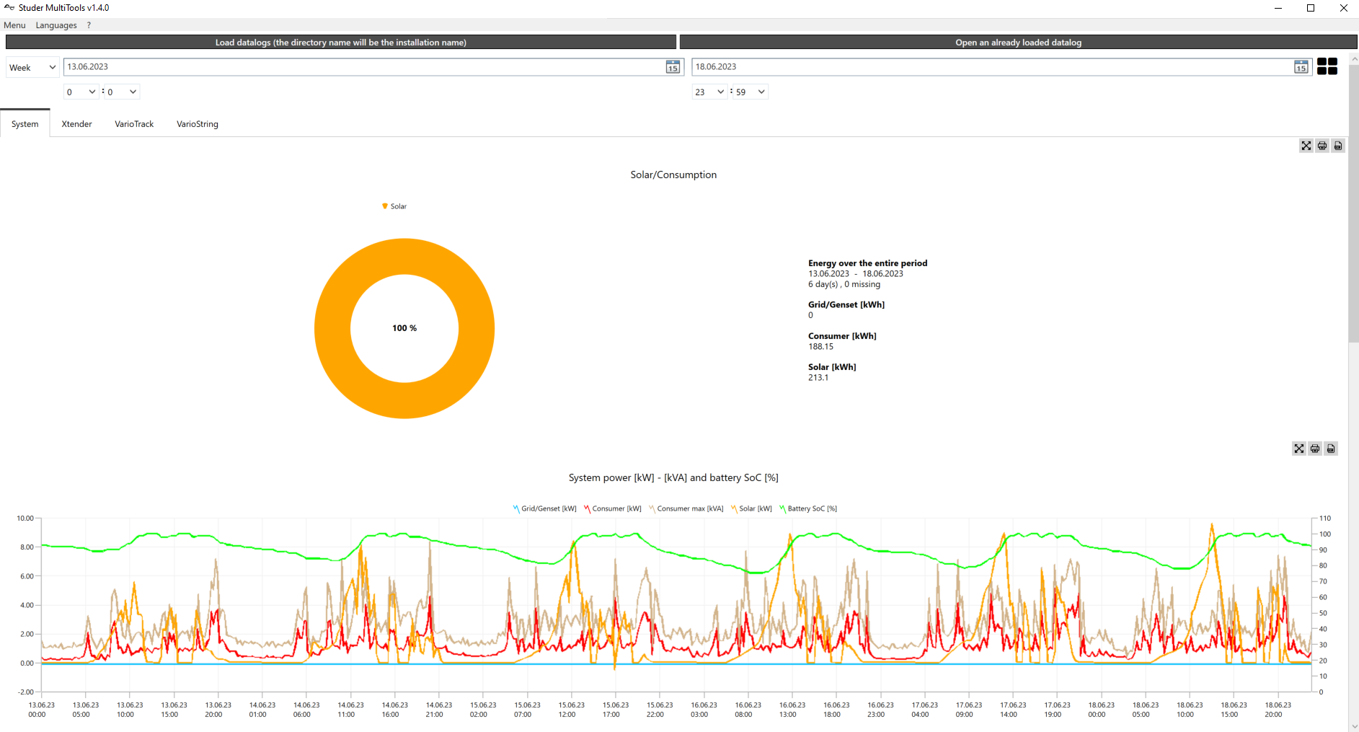Expand the System power chart to fullscreen
The width and height of the screenshot is (1359, 732).
[1298, 449]
